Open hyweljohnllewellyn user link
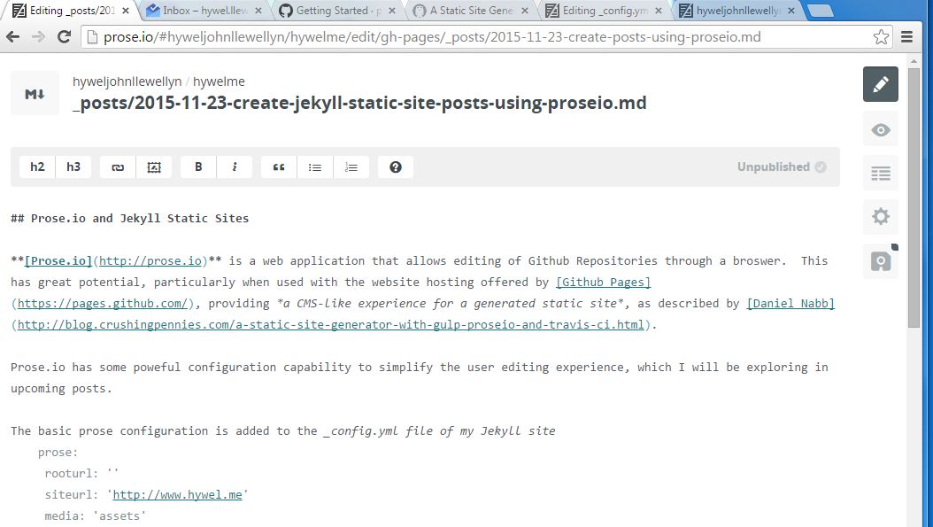The height and width of the screenshot is (527, 933). coord(127,81)
